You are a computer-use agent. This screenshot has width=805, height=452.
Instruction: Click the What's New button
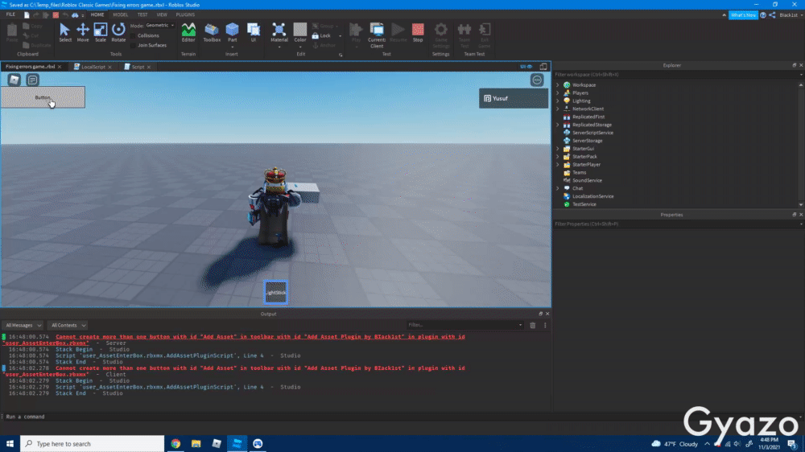coord(743,14)
